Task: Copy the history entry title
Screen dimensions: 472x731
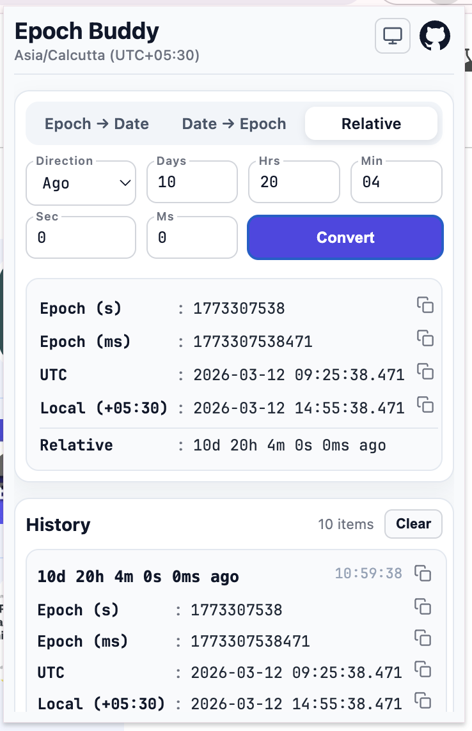Action: click(x=423, y=573)
